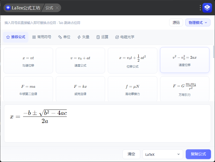Switch to the 常用符号 tab
The image size is (215, 162).
point(42,37)
